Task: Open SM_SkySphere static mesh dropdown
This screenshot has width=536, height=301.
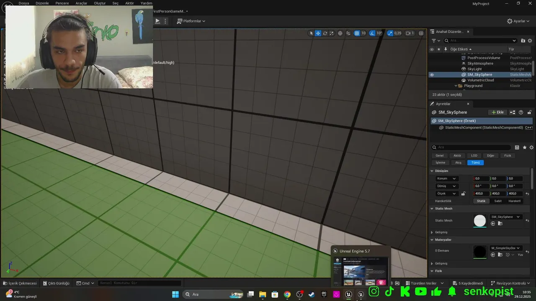Action: pos(506,217)
